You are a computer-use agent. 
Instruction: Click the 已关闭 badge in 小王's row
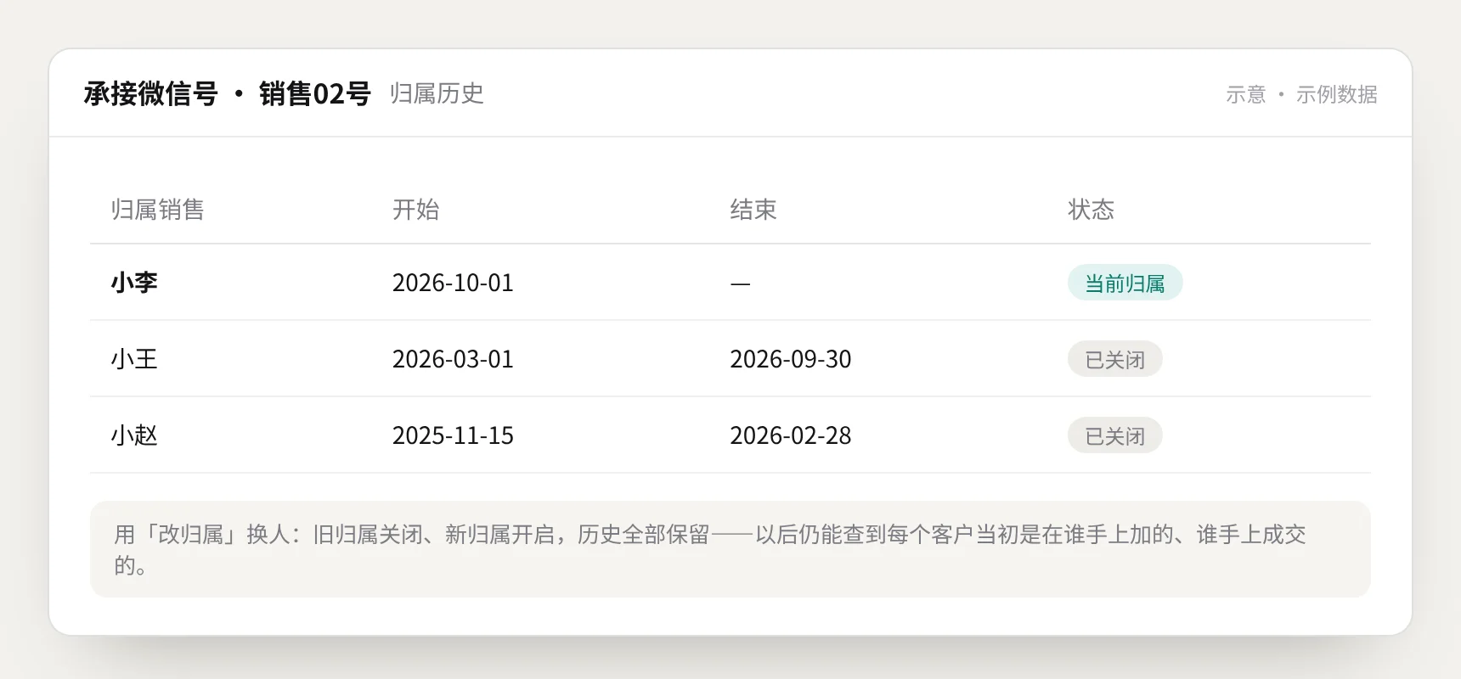(1114, 359)
